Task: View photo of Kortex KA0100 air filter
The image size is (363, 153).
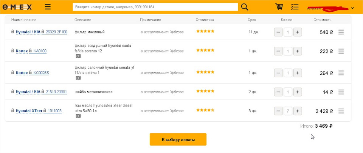Action: pos(78,56)
